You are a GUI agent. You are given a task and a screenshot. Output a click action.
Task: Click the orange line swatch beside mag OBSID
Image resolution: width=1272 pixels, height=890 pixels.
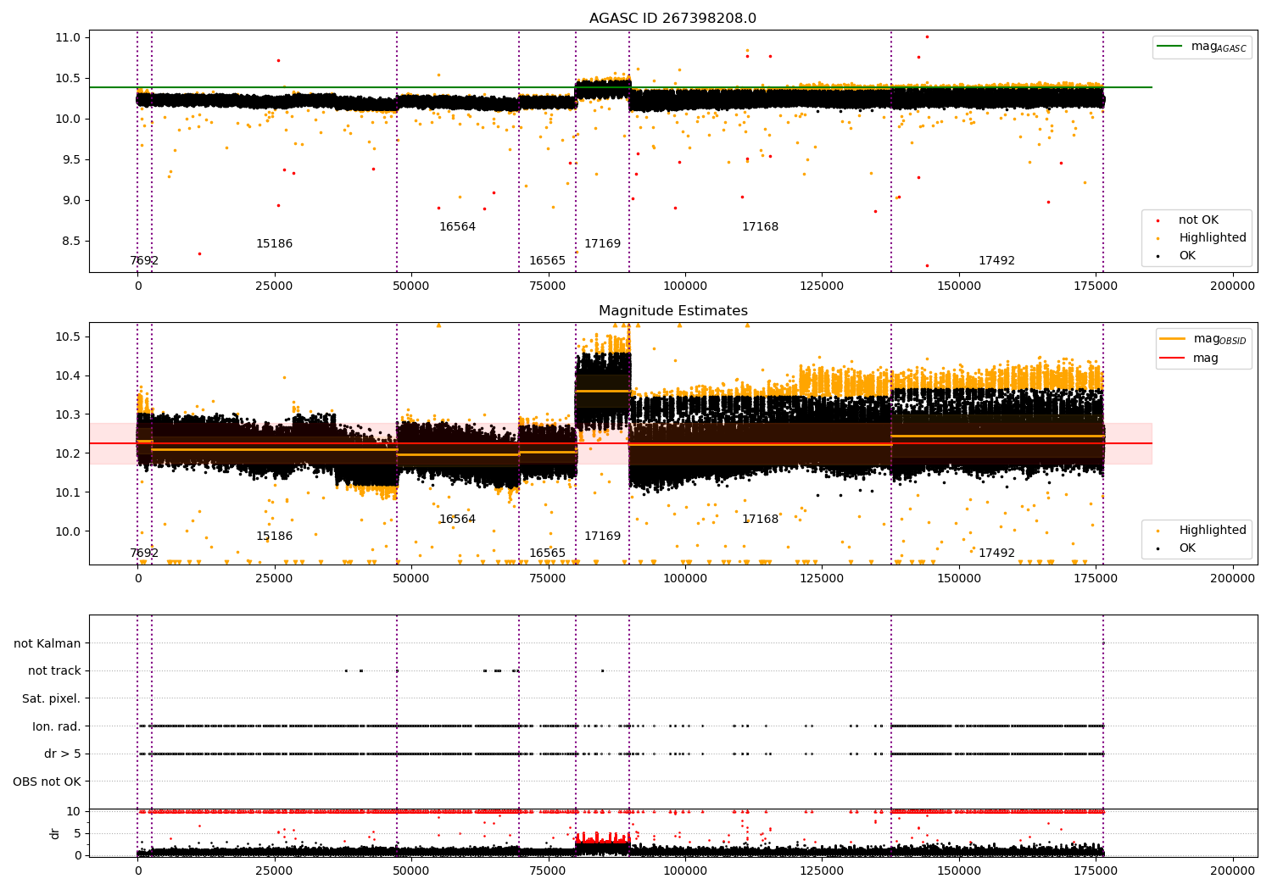pyautogui.click(x=1174, y=339)
